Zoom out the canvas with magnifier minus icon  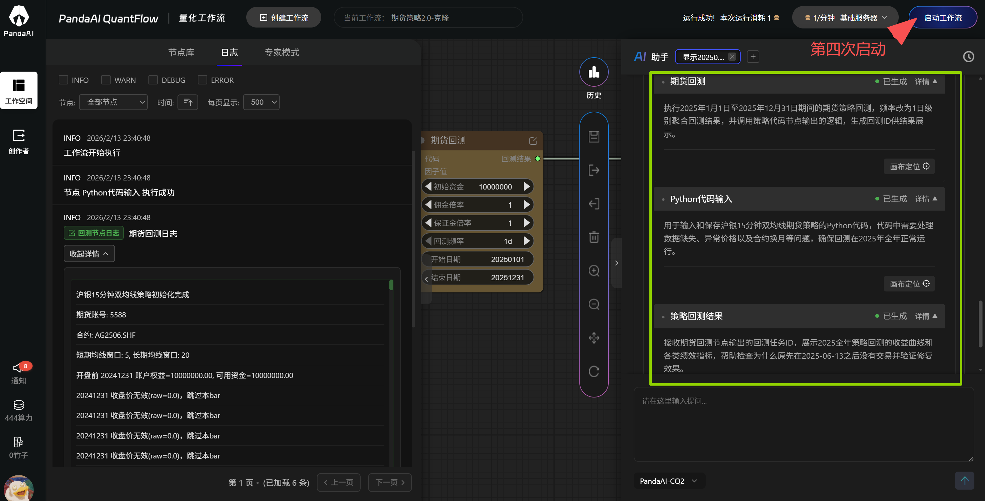[594, 304]
